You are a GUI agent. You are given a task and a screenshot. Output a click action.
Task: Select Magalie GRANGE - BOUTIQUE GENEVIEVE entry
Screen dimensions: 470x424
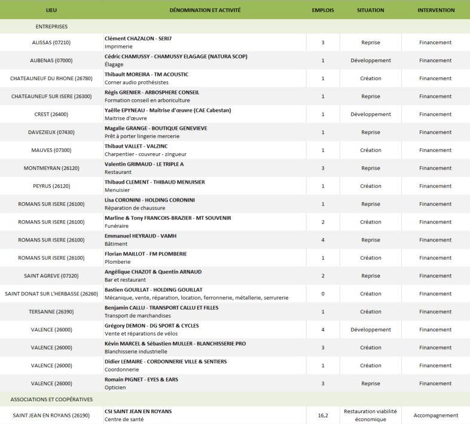(x=156, y=128)
